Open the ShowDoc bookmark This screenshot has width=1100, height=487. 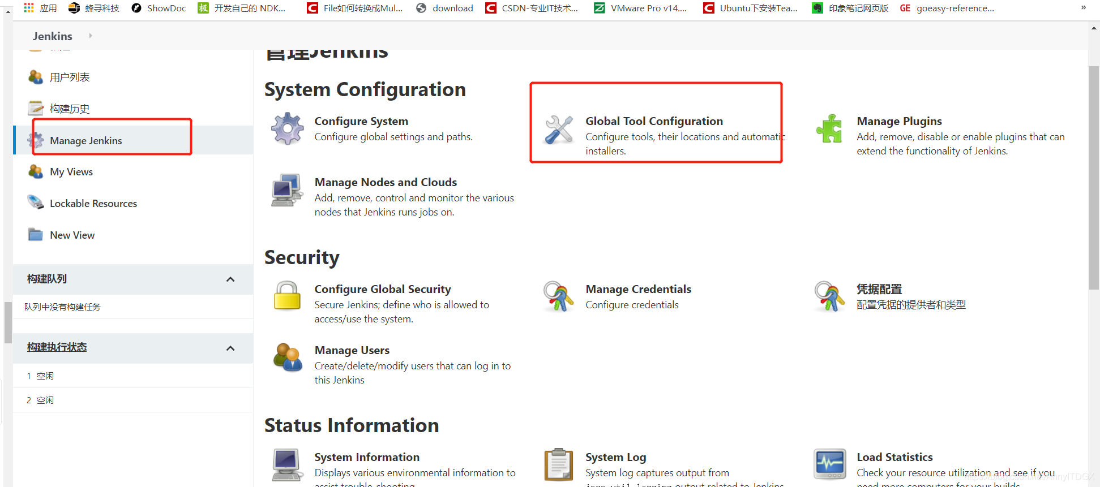[x=159, y=8]
